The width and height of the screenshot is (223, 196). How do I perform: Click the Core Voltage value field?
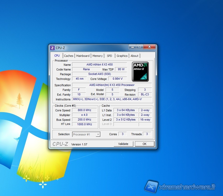pyautogui.click(x=117, y=79)
